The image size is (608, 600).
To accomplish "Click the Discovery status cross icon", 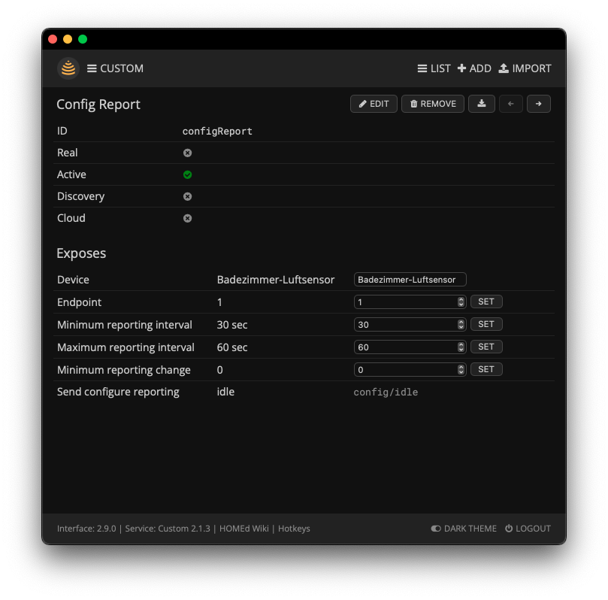I will point(188,196).
